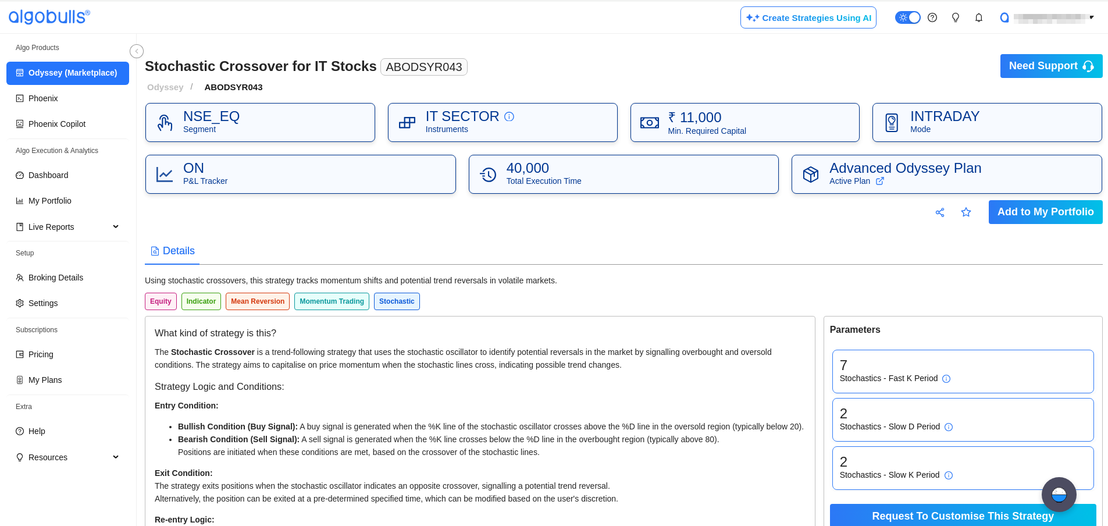Toggle the light/dark theme switch

[907, 17]
